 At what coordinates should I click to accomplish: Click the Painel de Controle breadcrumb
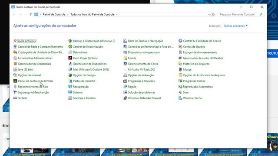54,14
